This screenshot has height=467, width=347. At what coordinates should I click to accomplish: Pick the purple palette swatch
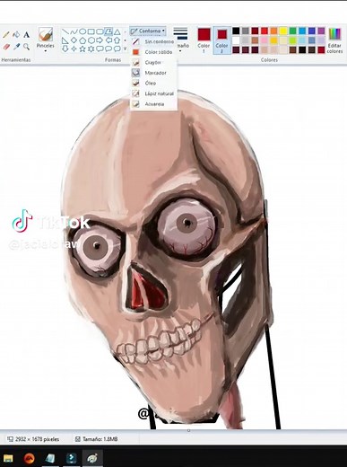[x=321, y=31]
